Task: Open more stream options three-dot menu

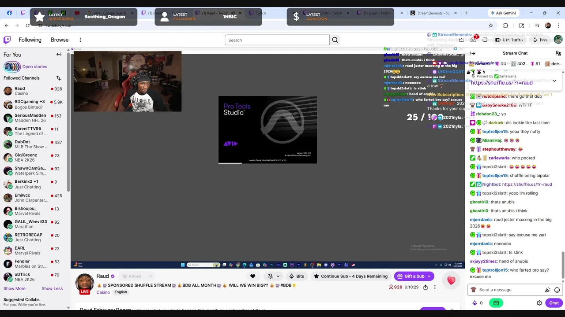Action: [435, 287]
